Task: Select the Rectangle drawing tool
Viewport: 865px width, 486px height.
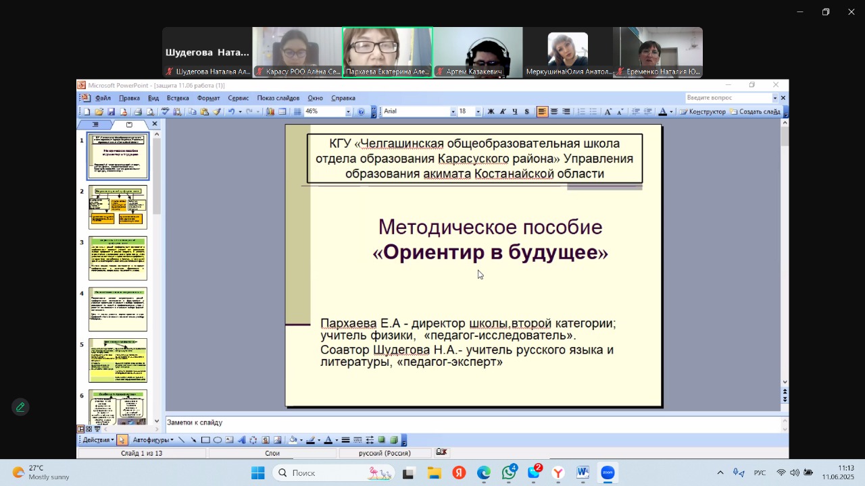Action: pyautogui.click(x=205, y=440)
